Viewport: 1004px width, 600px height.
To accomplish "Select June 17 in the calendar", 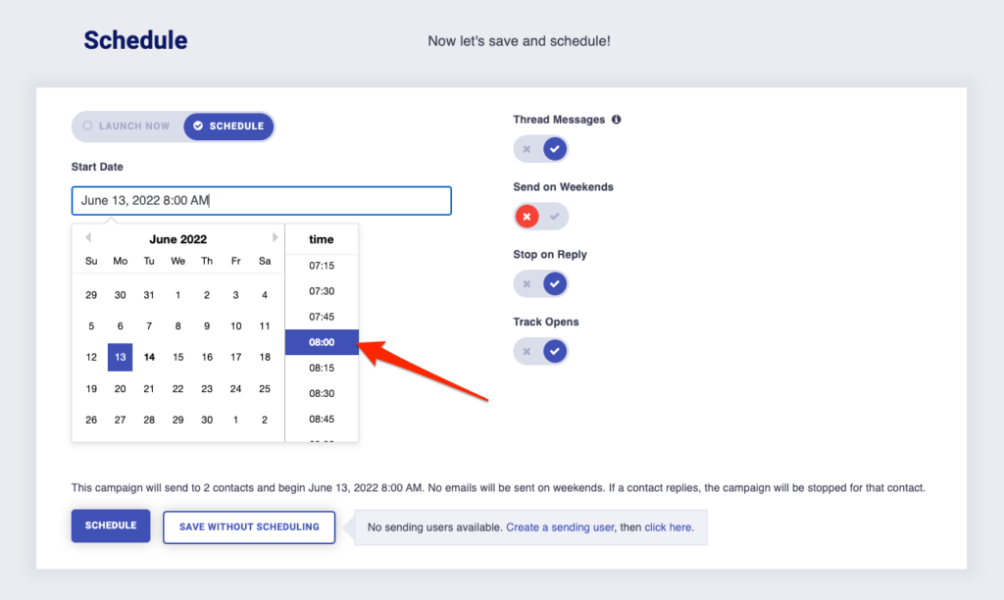I will (x=235, y=357).
